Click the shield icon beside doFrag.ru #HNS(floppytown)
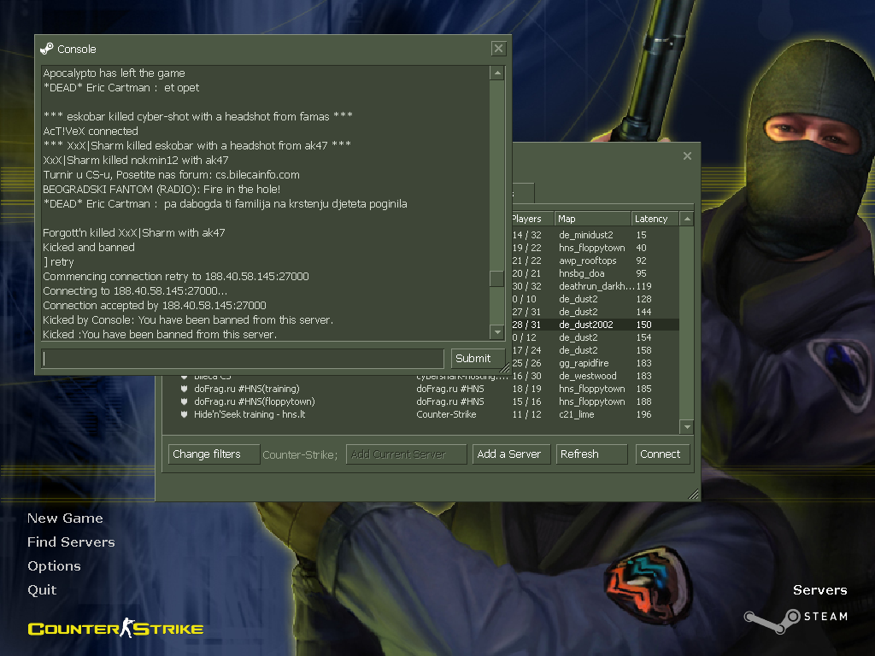Viewport: 875px width, 656px height. (x=185, y=401)
